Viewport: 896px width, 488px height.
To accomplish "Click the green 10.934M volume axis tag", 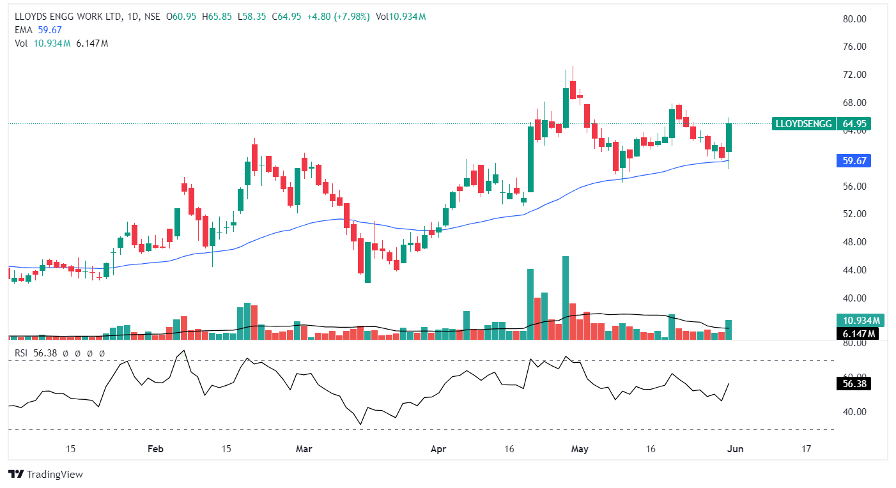I will click(856, 321).
